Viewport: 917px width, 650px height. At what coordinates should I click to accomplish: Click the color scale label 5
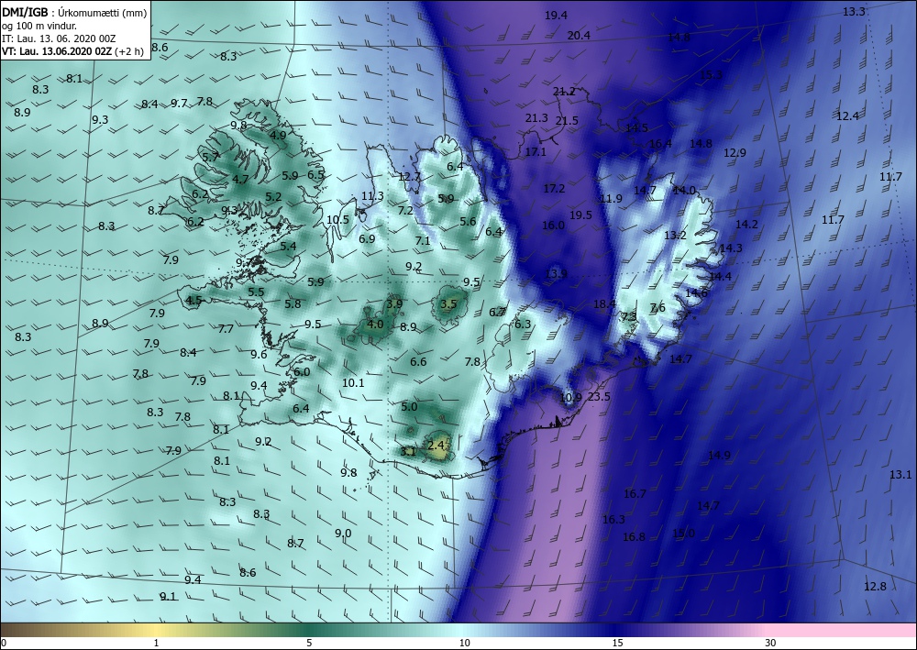click(x=309, y=643)
